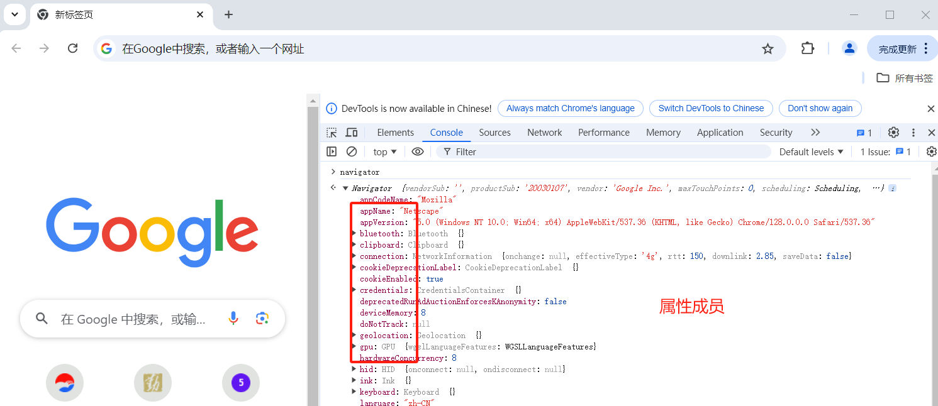Bookmark this page with star icon
The height and width of the screenshot is (406, 938).
768,48
